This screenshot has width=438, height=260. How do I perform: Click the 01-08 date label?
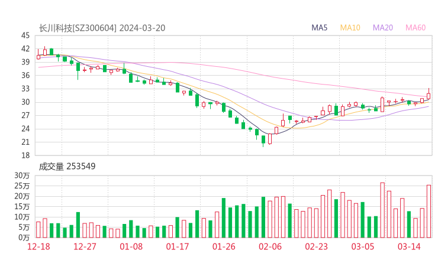[131, 246]
